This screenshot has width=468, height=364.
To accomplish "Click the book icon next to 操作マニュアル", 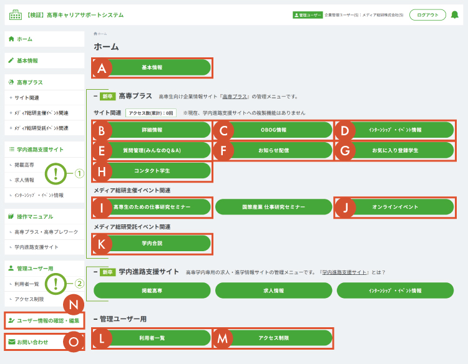I will (x=11, y=217).
